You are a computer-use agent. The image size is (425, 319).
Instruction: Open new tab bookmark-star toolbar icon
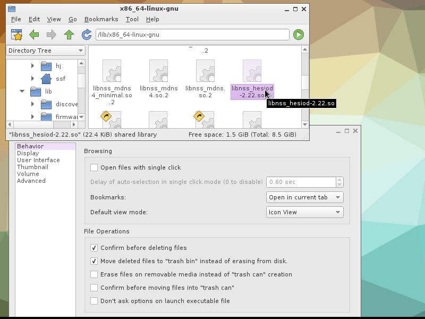tap(17, 35)
